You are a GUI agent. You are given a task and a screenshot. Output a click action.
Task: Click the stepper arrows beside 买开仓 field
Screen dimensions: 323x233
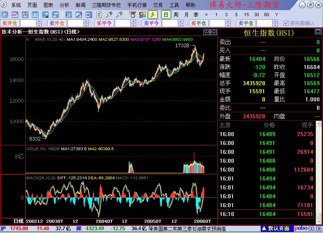pos(39,23)
